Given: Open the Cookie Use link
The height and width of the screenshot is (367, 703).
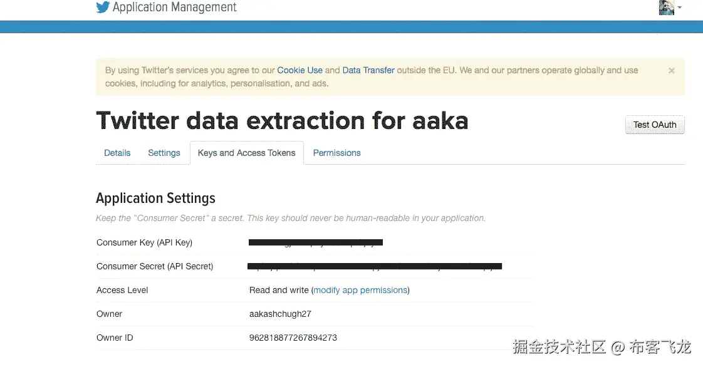Looking at the screenshot, I should (x=299, y=70).
